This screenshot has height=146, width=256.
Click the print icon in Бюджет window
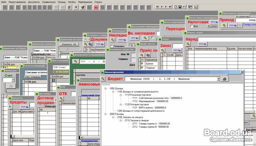click(x=225, y=79)
